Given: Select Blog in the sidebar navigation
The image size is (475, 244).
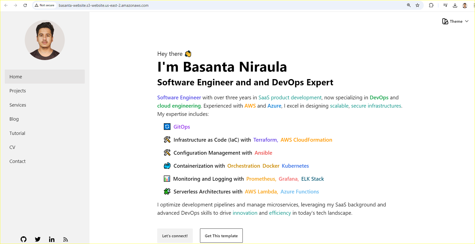Looking at the screenshot, I should (14, 119).
